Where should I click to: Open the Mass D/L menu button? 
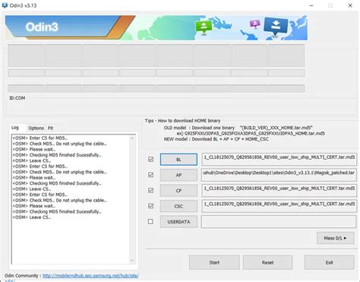click(x=336, y=238)
